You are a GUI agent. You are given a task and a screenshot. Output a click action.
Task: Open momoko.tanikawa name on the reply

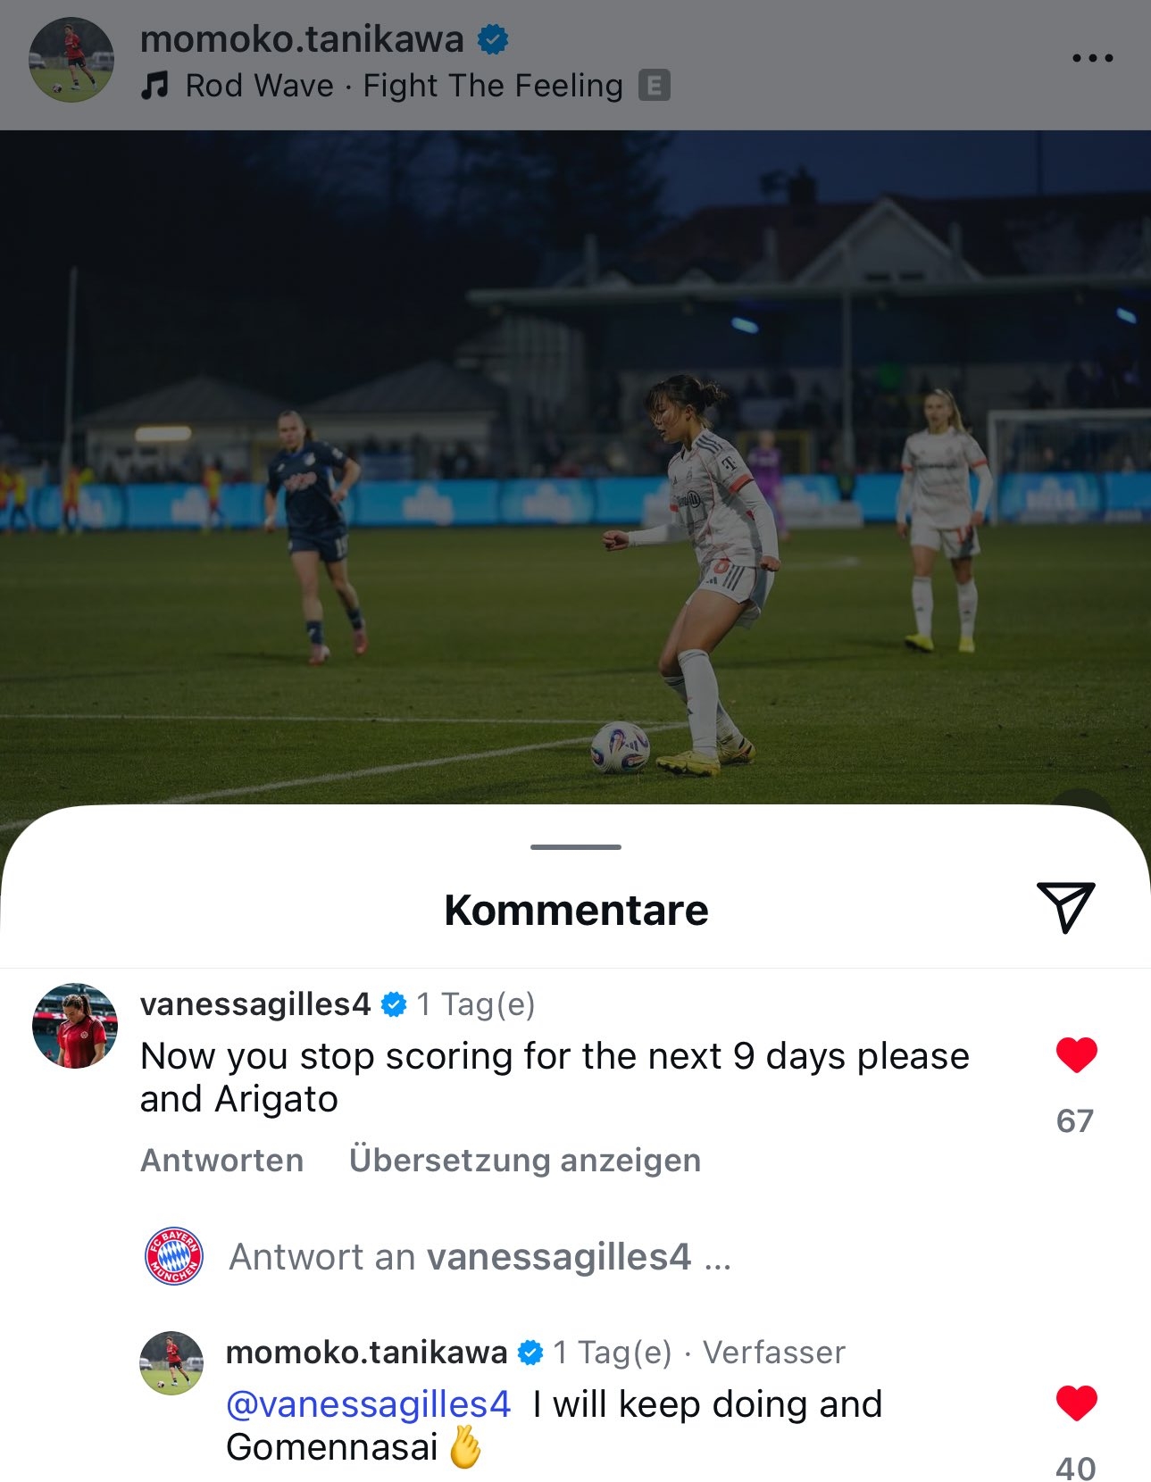[366, 1353]
